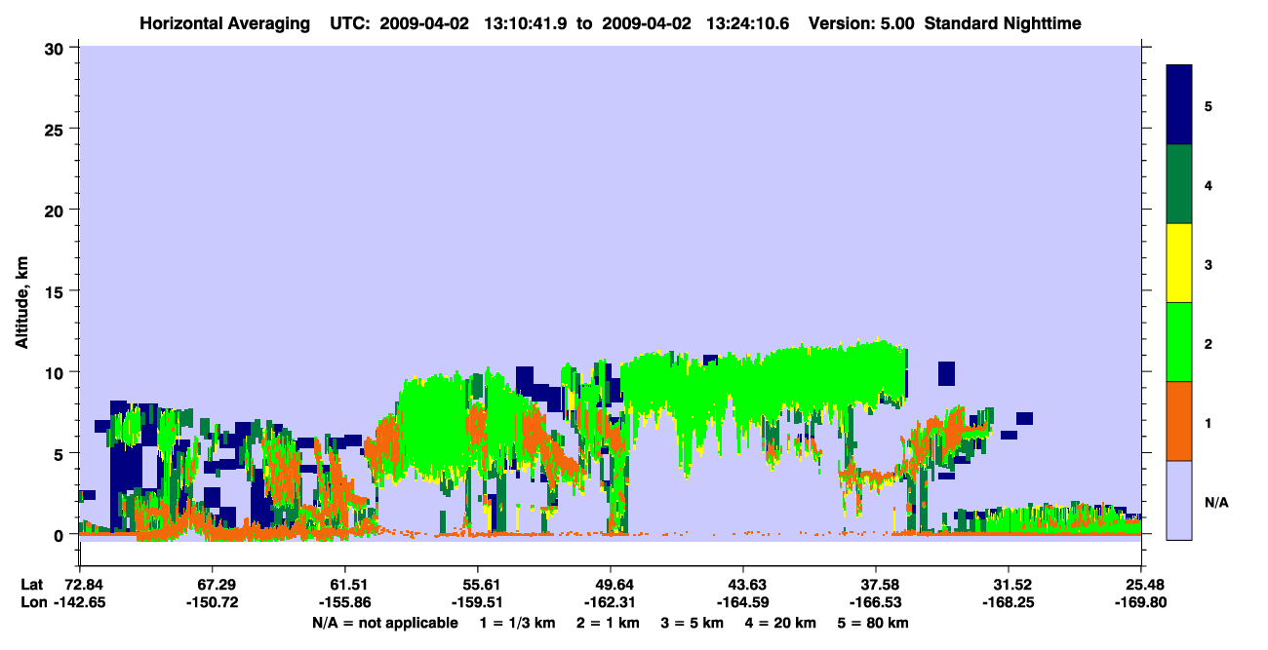This screenshot has width=1268, height=650.
Task: Click the Lat row label
Action: (x=32, y=585)
